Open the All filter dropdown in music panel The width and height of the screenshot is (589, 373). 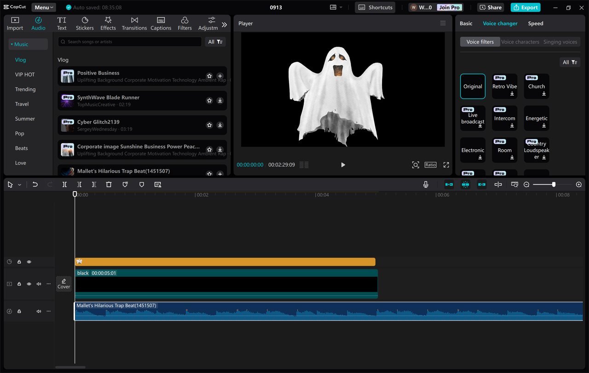215,41
